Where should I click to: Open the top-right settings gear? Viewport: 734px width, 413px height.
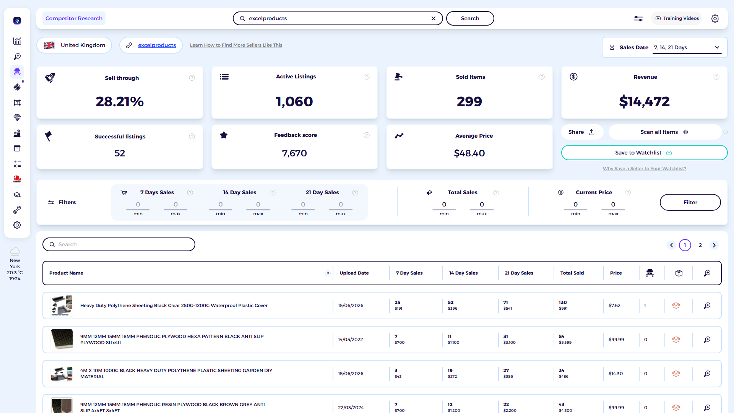coord(715,18)
